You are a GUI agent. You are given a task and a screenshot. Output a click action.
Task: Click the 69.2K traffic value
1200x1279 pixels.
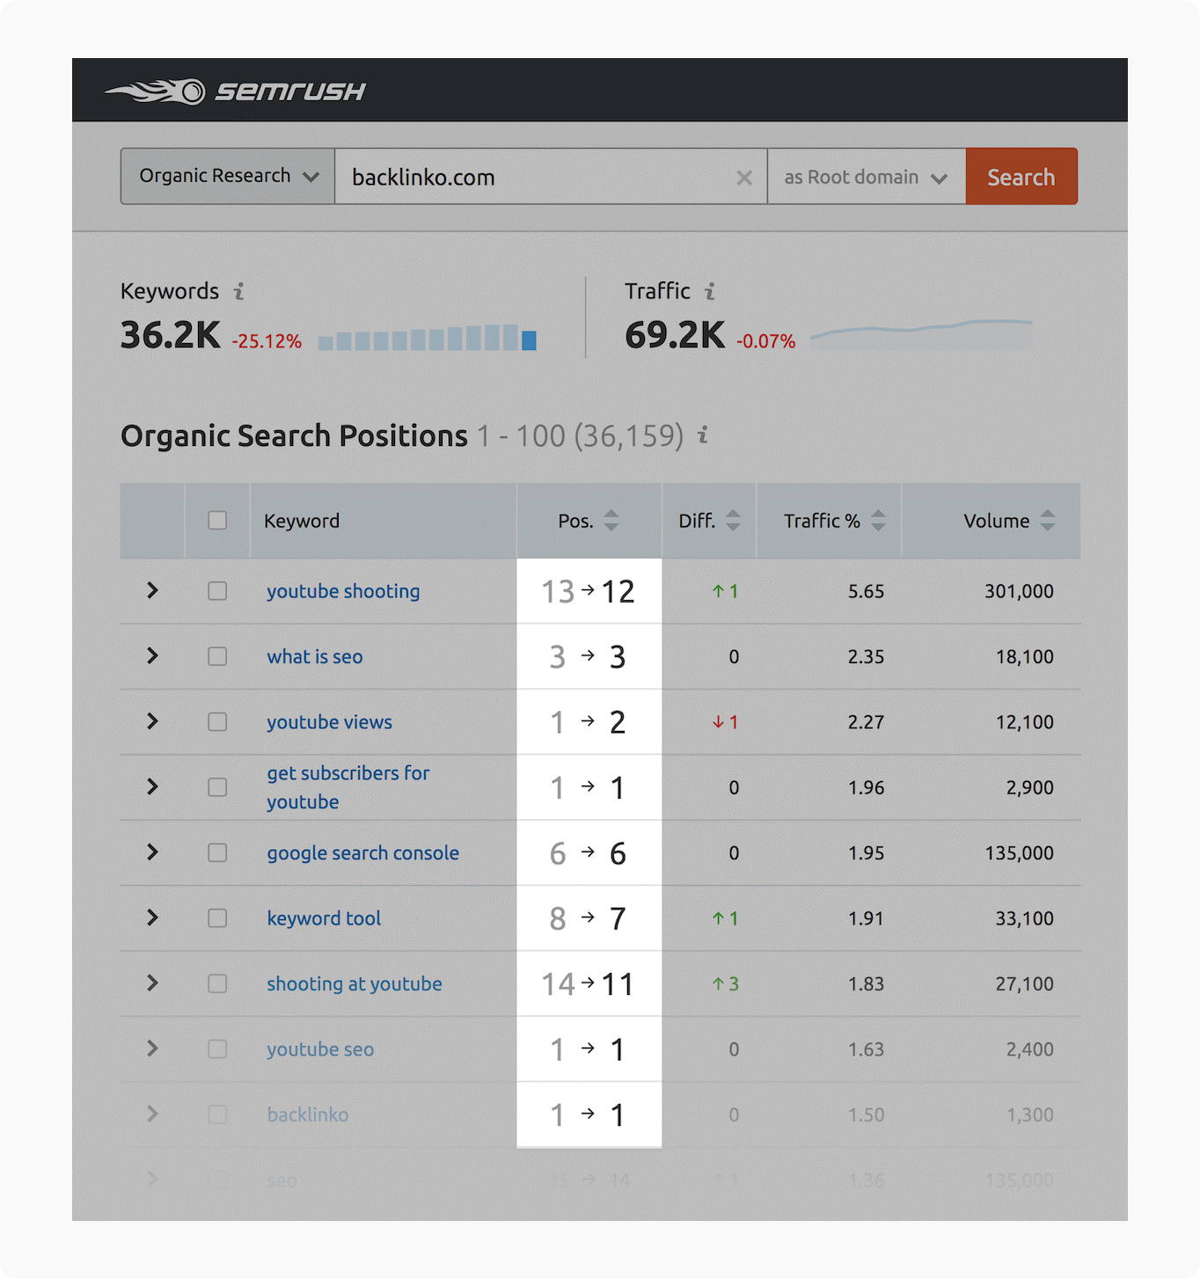click(675, 335)
